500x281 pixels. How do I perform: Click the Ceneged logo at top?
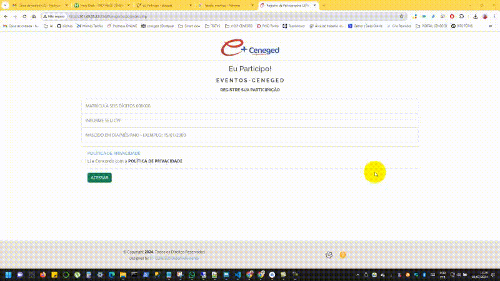pos(249,49)
